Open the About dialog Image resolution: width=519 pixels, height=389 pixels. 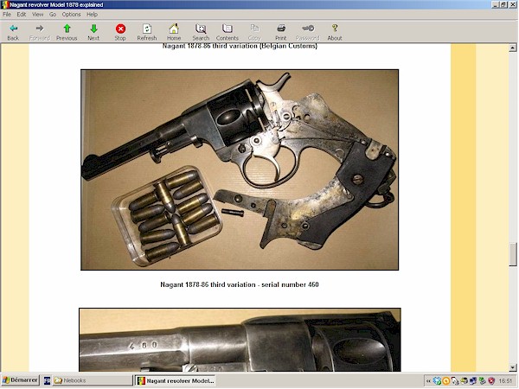[335, 32]
